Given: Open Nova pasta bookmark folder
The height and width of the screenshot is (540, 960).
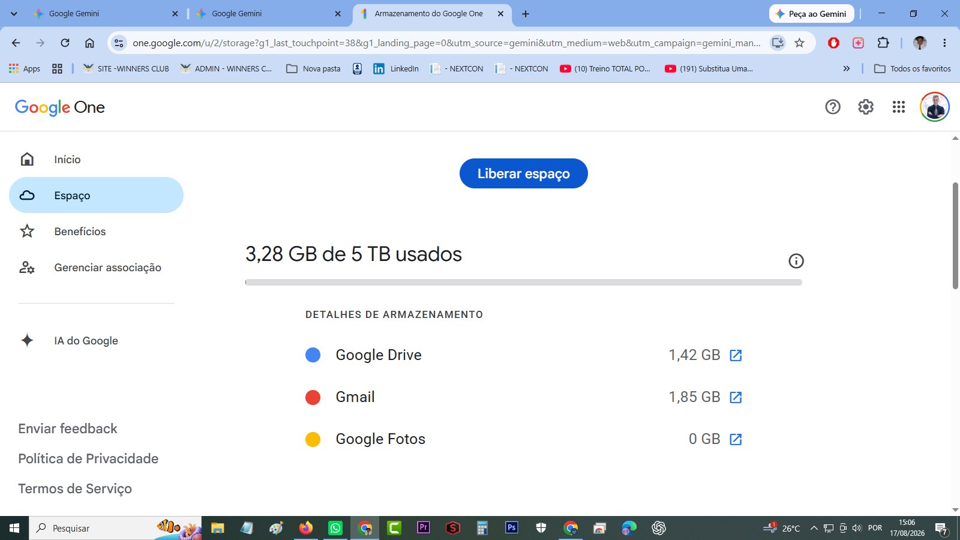Looking at the screenshot, I should coord(313,68).
